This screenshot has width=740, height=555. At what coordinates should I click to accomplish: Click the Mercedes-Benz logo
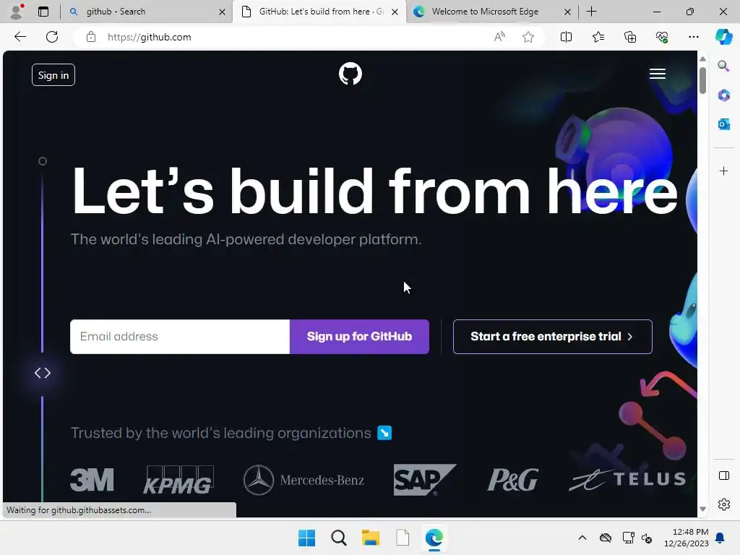coord(304,480)
